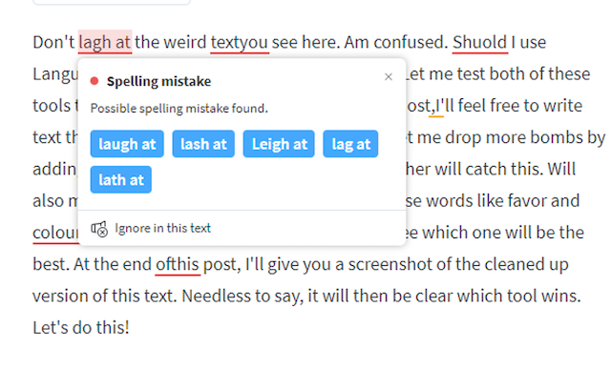611x369 pixels.
Task: Click 'Ignore in this text' option
Action: coord(162,228)
